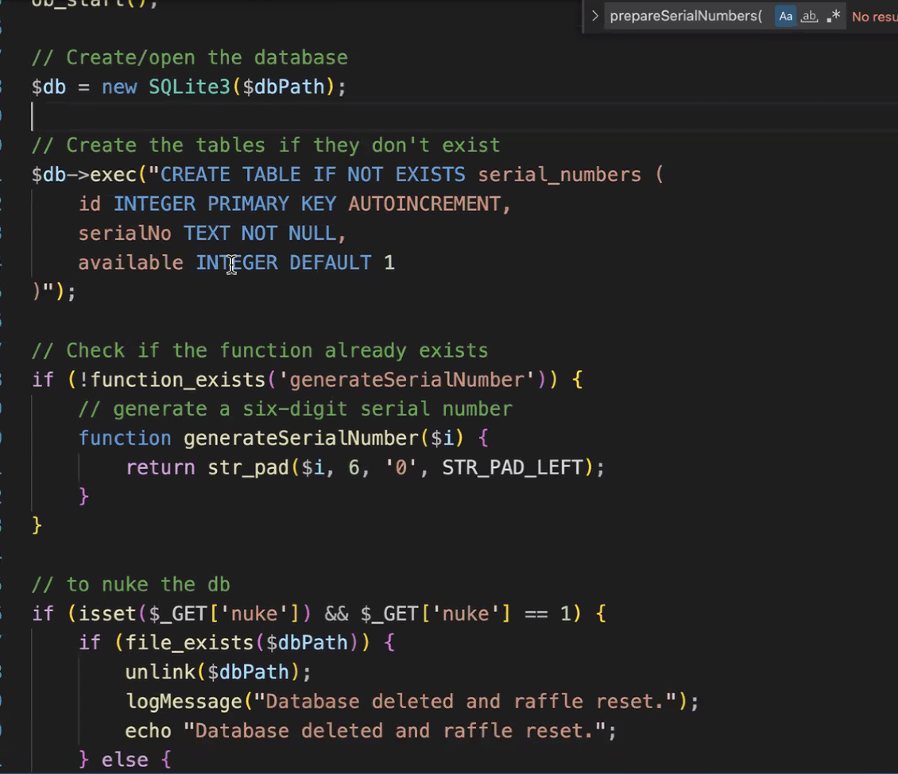The image size is (898, 774).
Task: Click the "DEFAULT" keyword
Action: 331,263
